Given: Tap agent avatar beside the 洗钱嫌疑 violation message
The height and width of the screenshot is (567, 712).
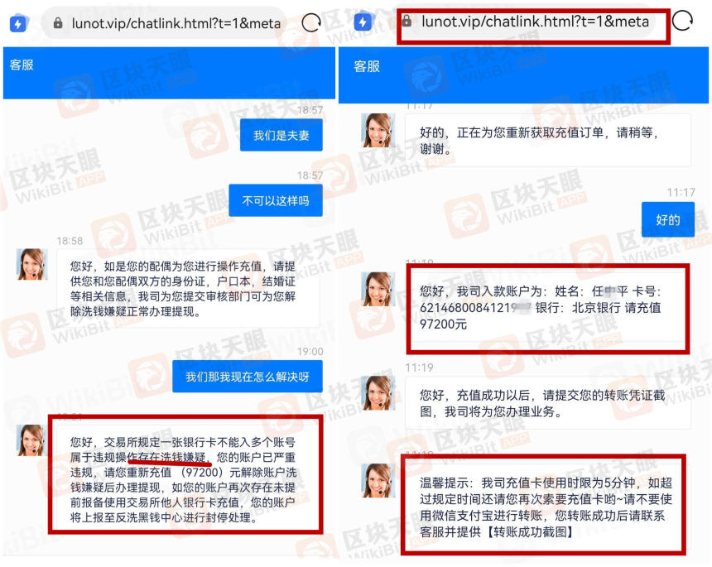Looking at the screenshot, I should [x=32, y=440].
